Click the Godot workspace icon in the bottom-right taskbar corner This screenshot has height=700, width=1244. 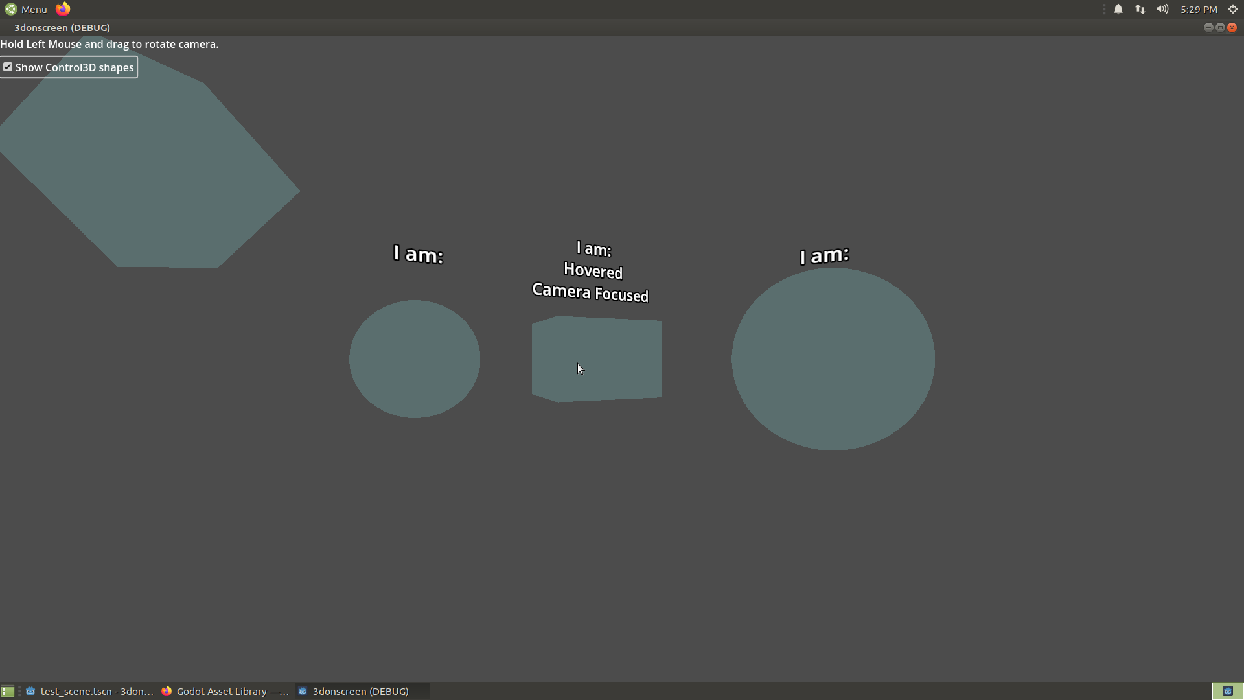point(1227,692)
